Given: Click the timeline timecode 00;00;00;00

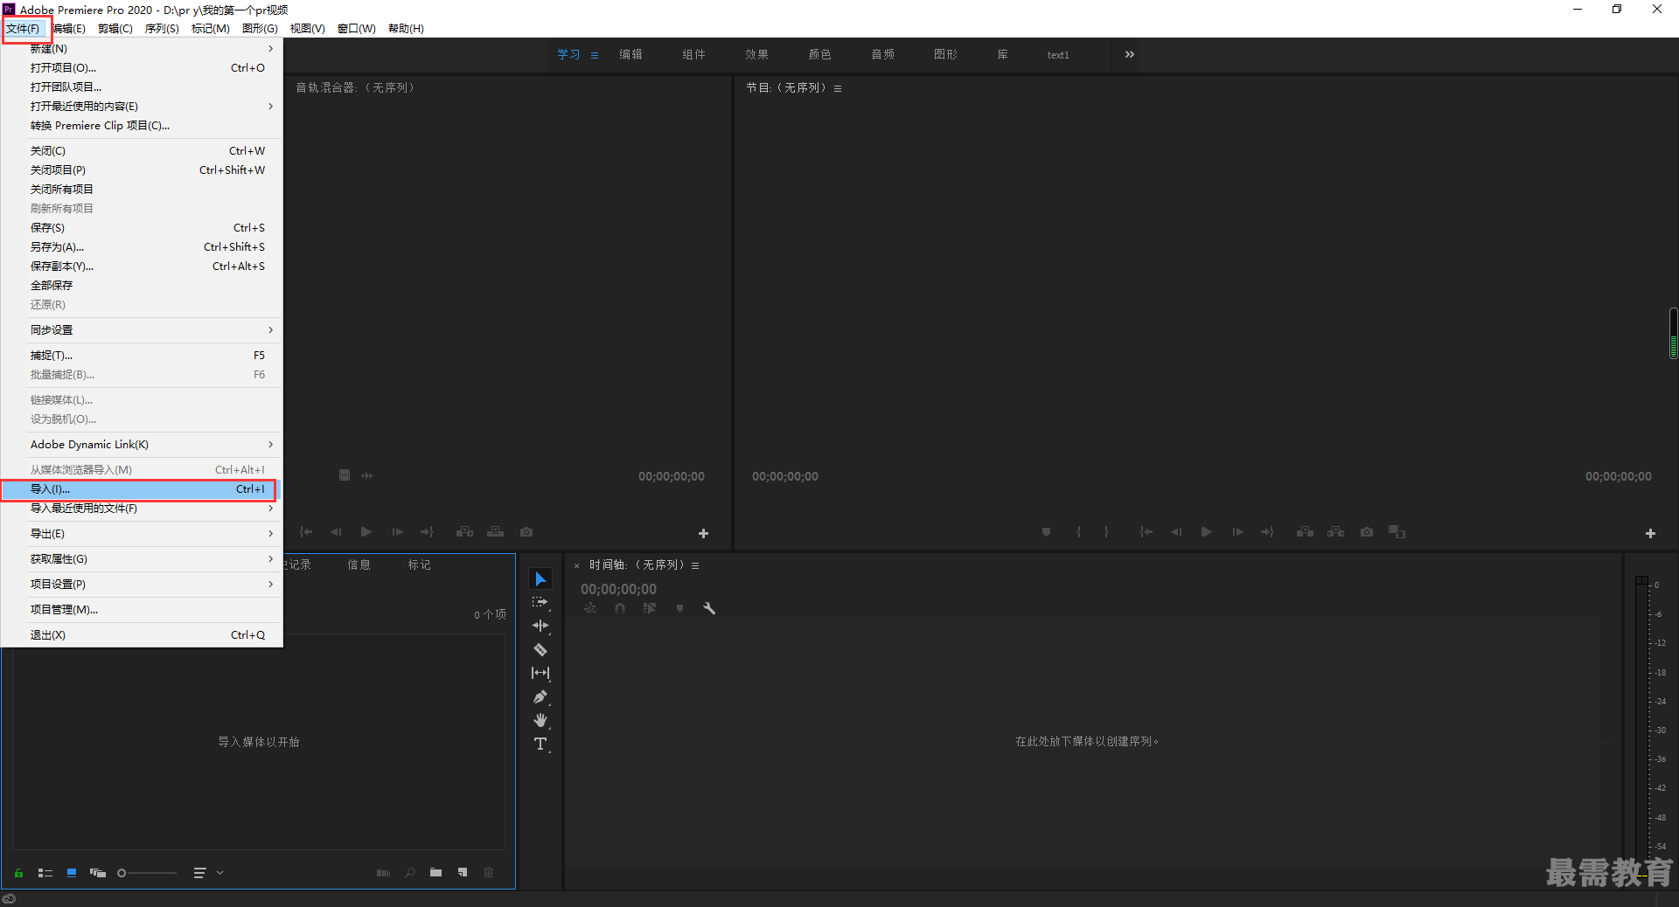Looking at the screenshot, I should tap(618, 590).
